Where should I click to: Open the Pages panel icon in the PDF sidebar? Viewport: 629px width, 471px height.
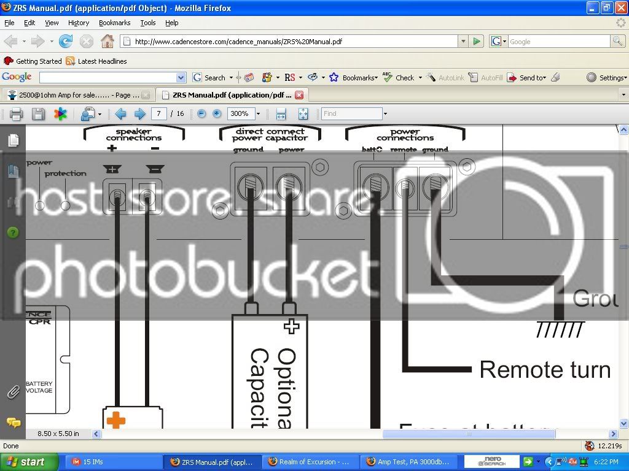[14, 140]
